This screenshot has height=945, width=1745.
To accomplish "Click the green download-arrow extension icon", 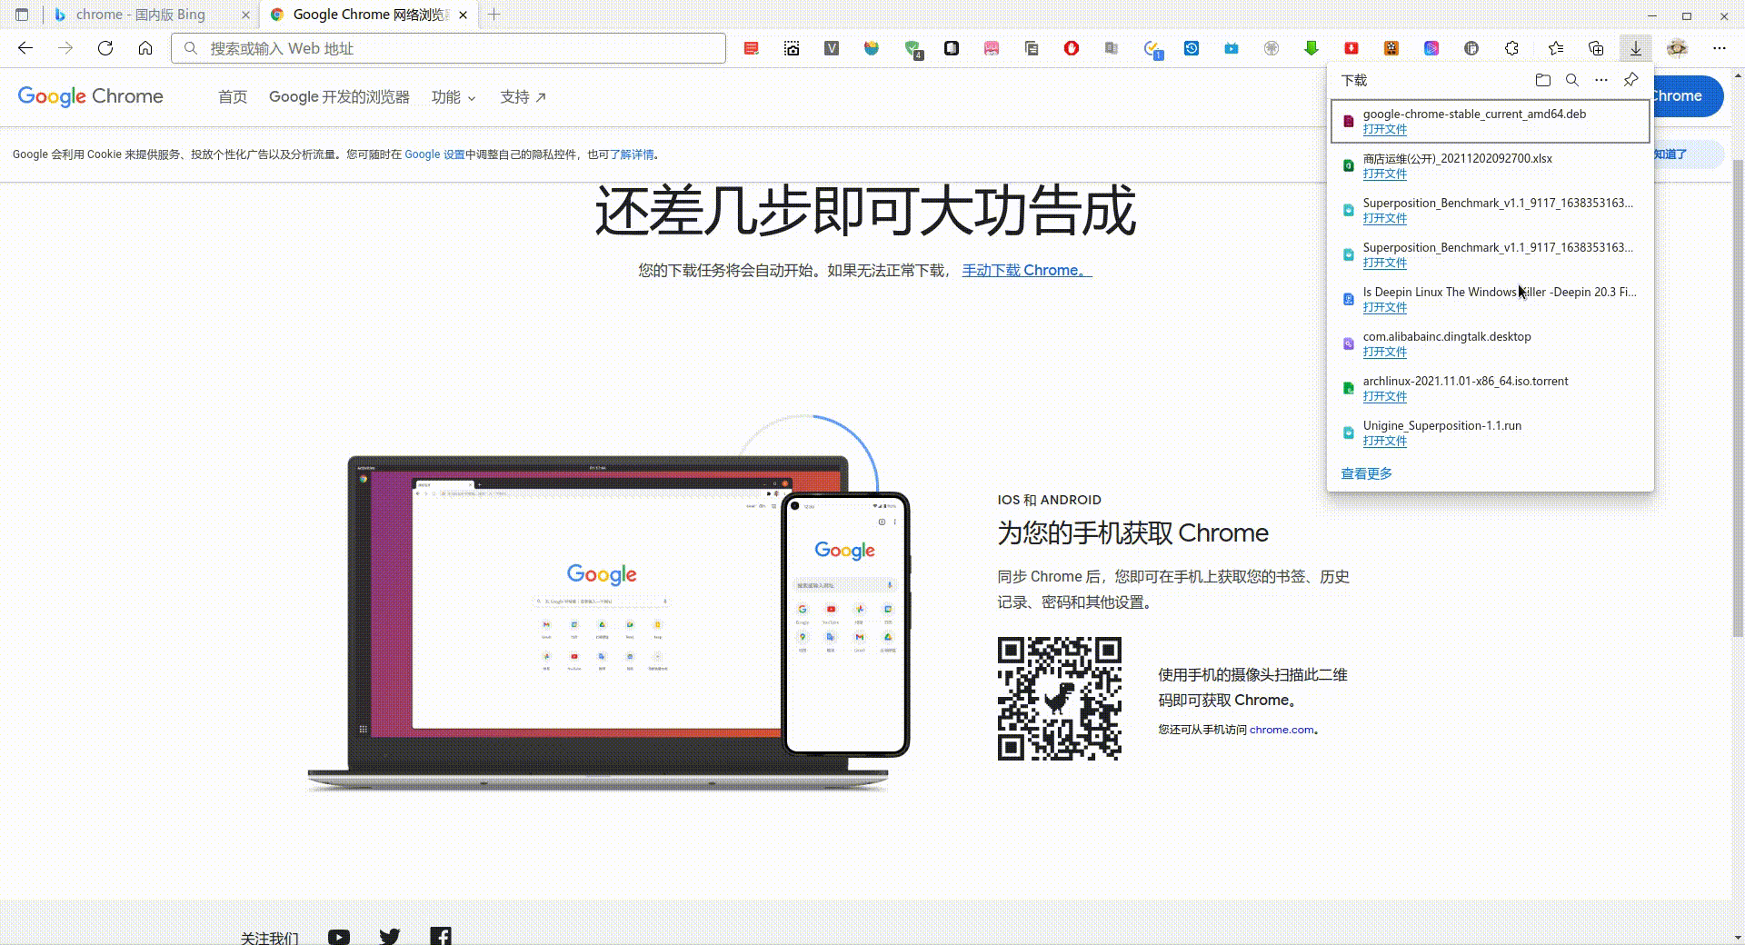I will 1311,48.
